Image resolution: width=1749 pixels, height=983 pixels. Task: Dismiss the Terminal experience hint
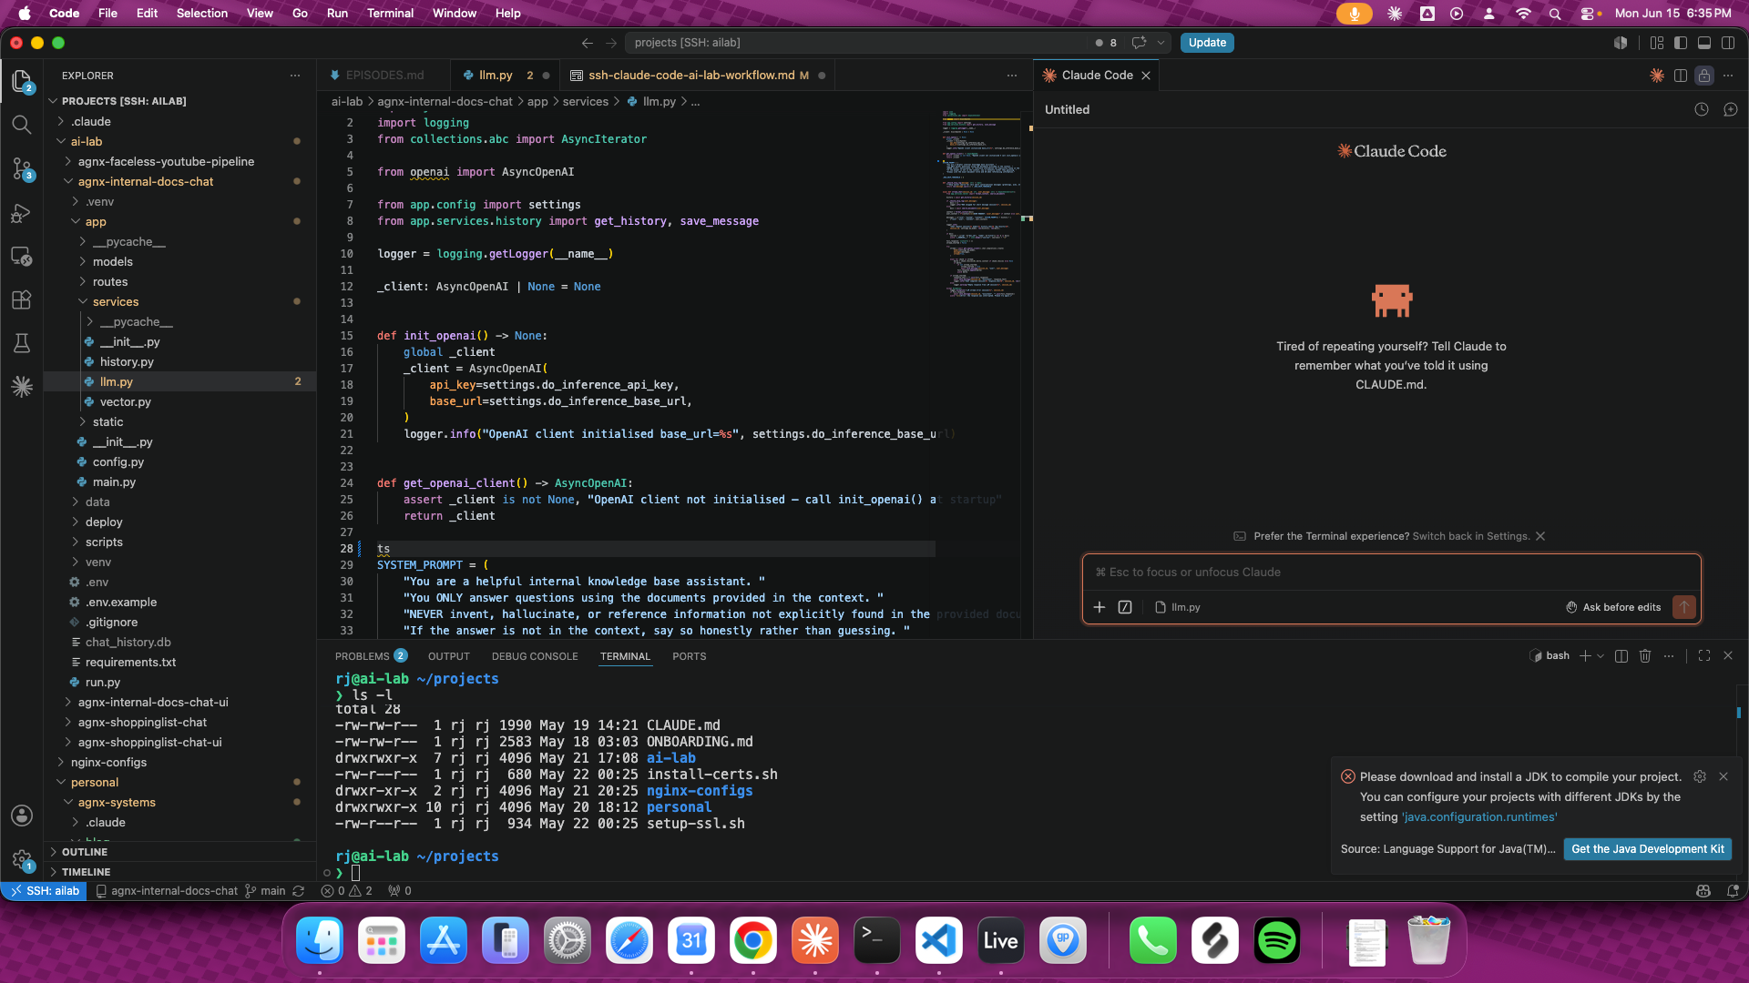[x=1540, y=536]
